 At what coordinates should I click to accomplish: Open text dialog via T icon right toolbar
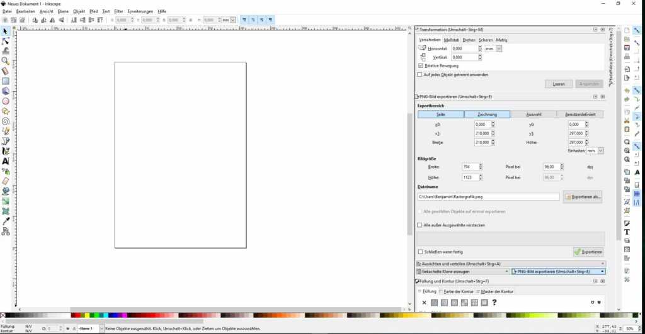coord(627,231)
